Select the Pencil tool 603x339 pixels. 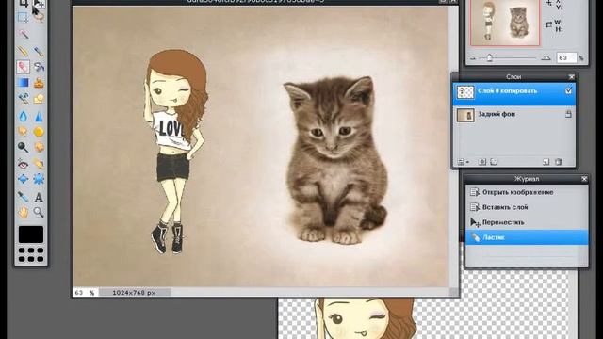click(24, 51)
